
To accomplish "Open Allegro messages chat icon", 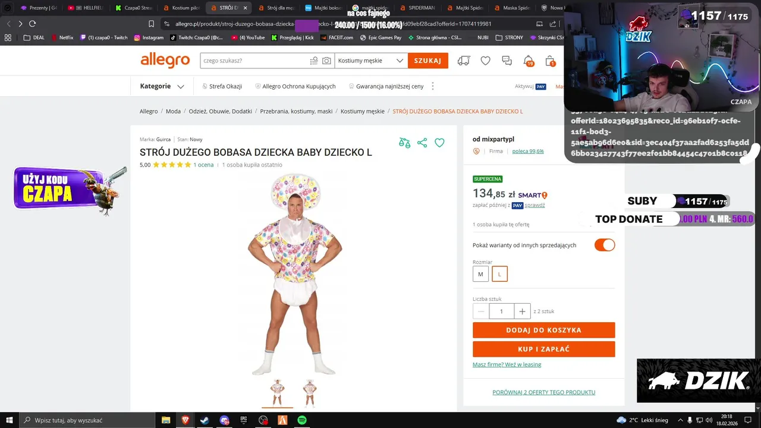I will point(507,61).
